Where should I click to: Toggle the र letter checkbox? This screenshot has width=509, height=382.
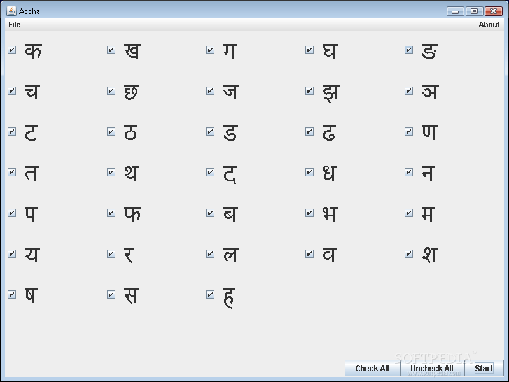pos(111,253)
